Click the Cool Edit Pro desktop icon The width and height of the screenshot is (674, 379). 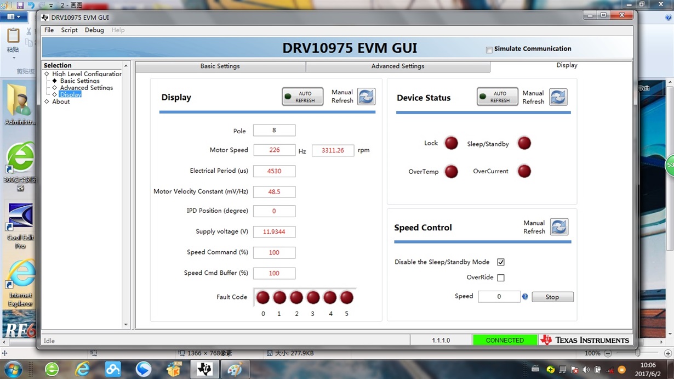pyautogui.click(x=20, y=225)
